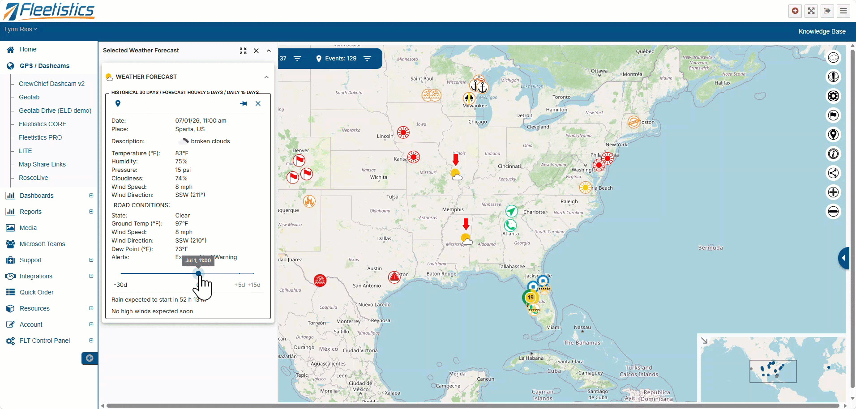This screenshot has width=856, height=409.
Task: Open LITE in sidebar
Action: [x=26, y=151]
